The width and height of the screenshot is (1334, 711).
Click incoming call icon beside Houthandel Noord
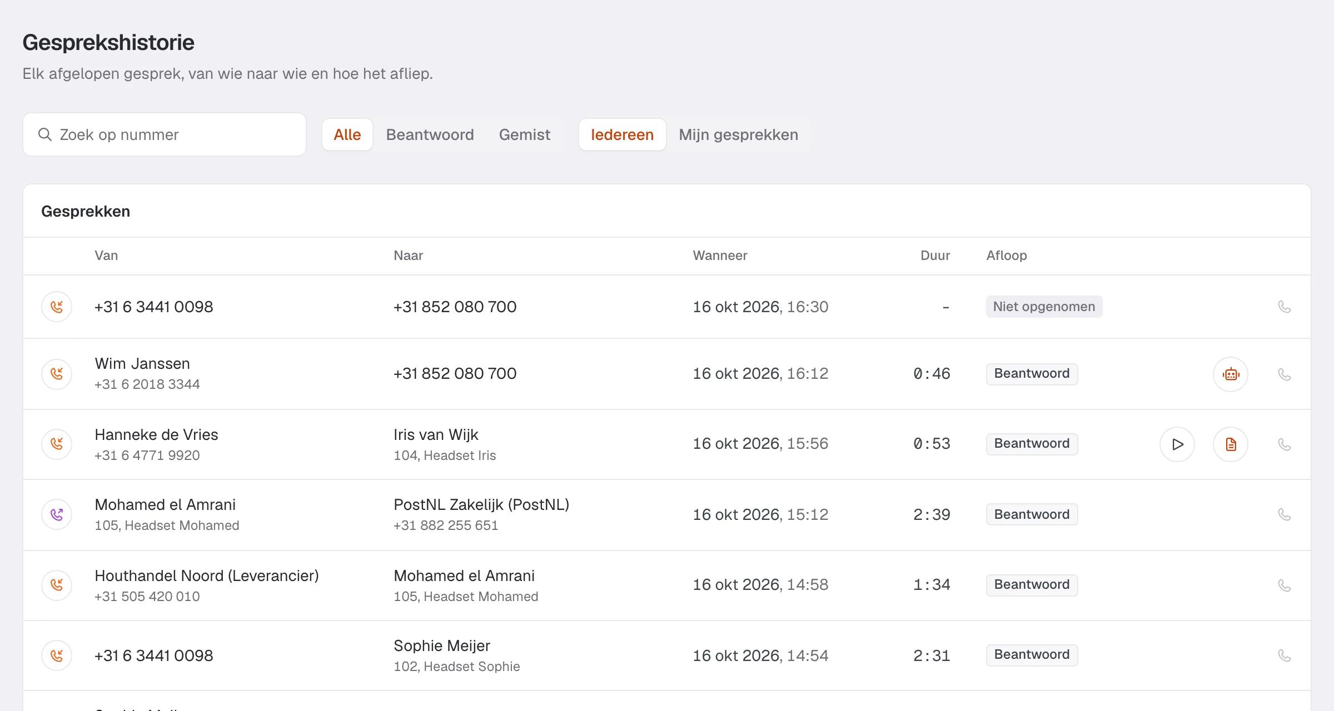coord(57,585)
